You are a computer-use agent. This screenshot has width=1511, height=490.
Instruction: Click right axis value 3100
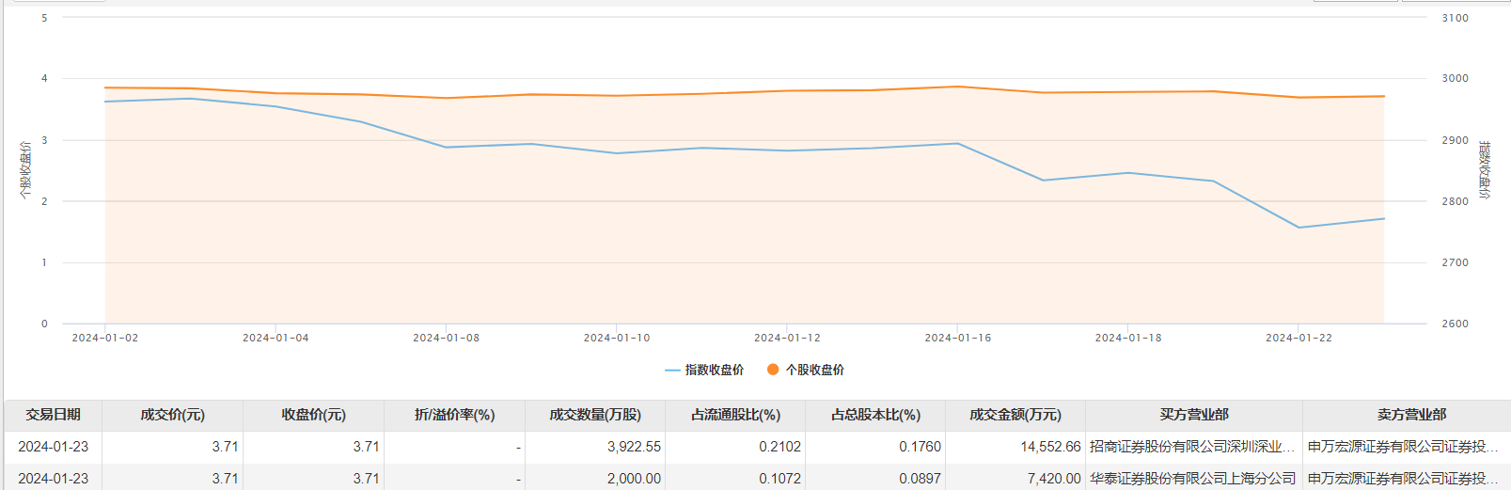pos(1455,18)
